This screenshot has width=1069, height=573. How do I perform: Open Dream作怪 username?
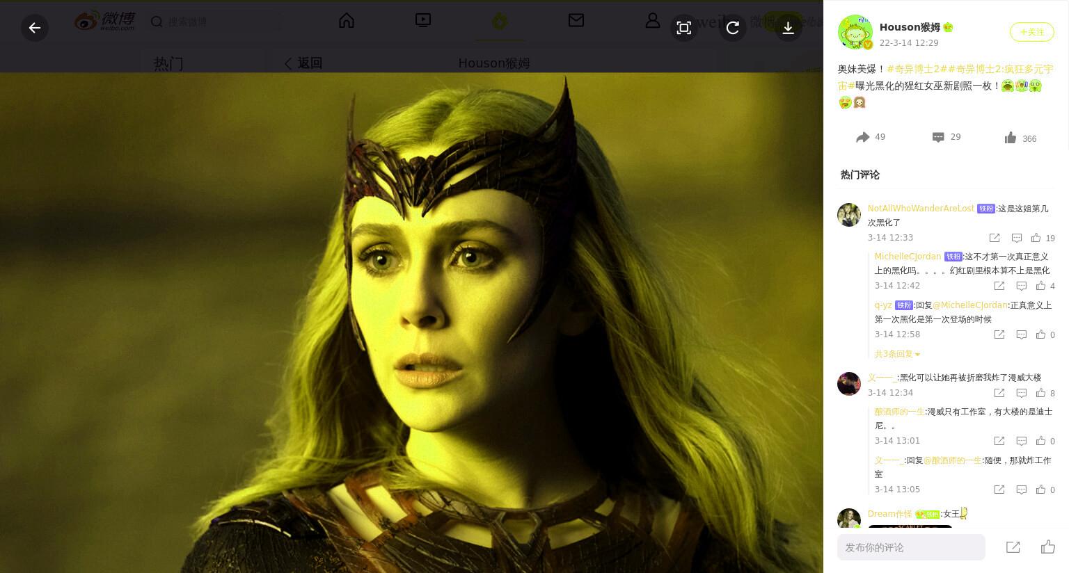tap(889, 514)
